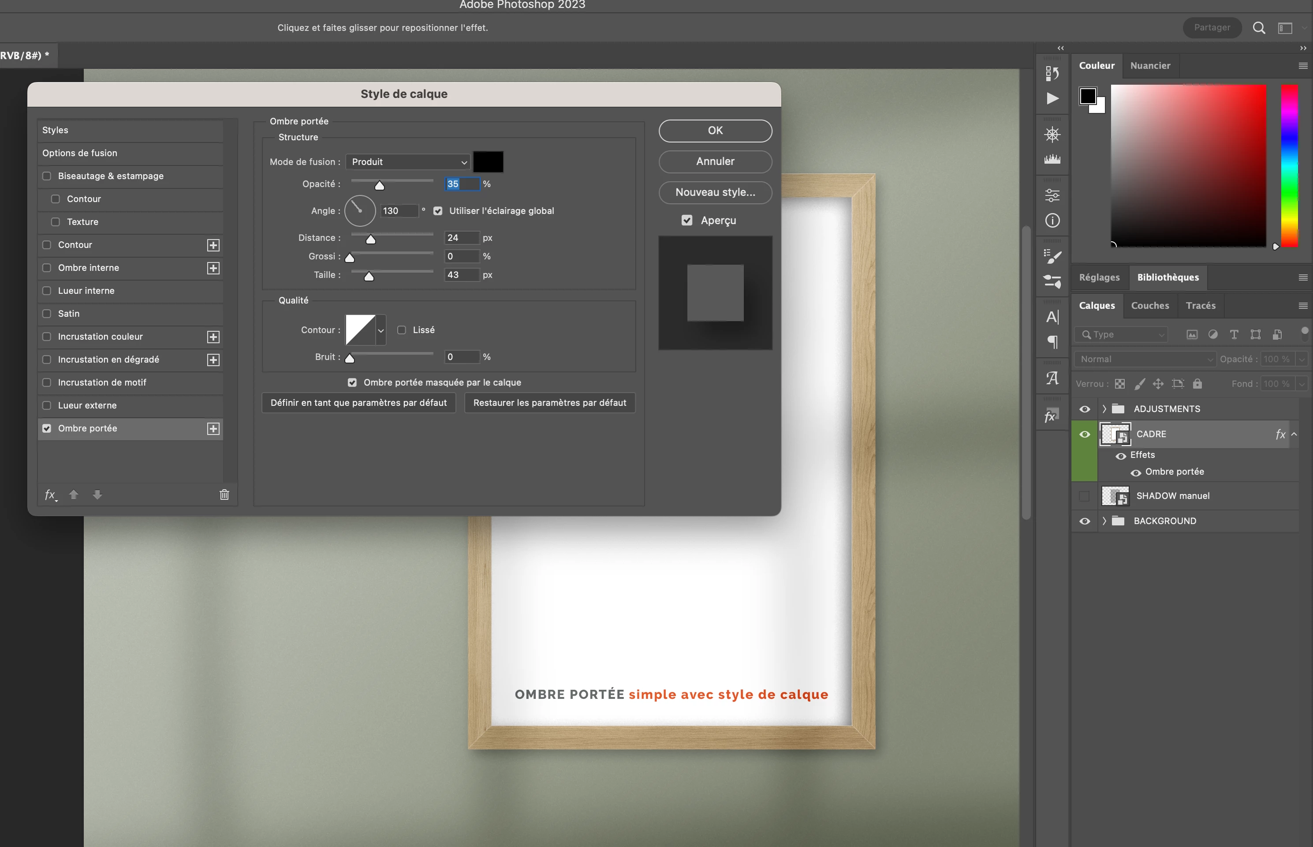Add another Ombre portée effect with plus icon
Screen dimensions: 1313x847
(x=213, y=428)
